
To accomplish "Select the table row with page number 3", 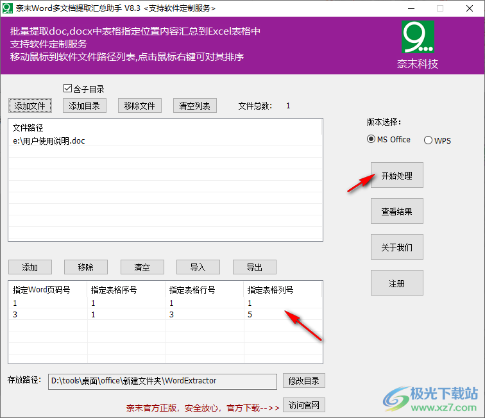I will (x=165, y=315).
